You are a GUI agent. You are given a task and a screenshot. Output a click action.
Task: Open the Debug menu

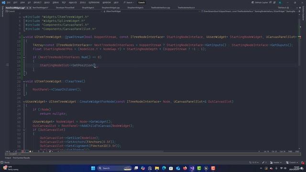coord(55,2)
